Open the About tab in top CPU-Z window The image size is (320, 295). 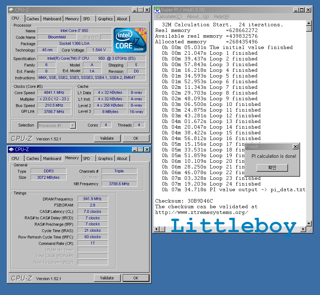point(122,19)
